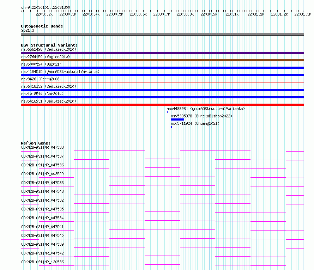The height and width of the screenshot is (270, 314).
Task: Select the 9p21.3 band label
Action: pos(28,30)
